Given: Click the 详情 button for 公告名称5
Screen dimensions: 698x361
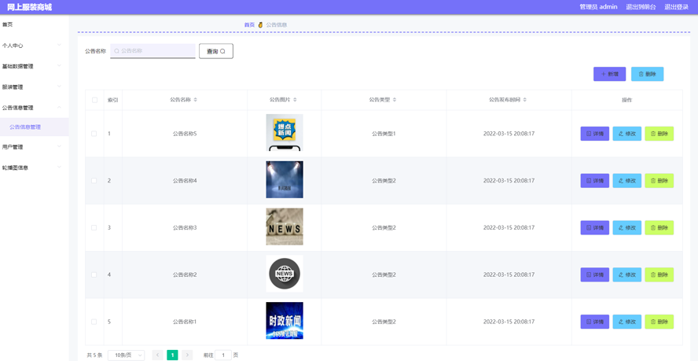Looking at the screenshot, I should 594,134.
